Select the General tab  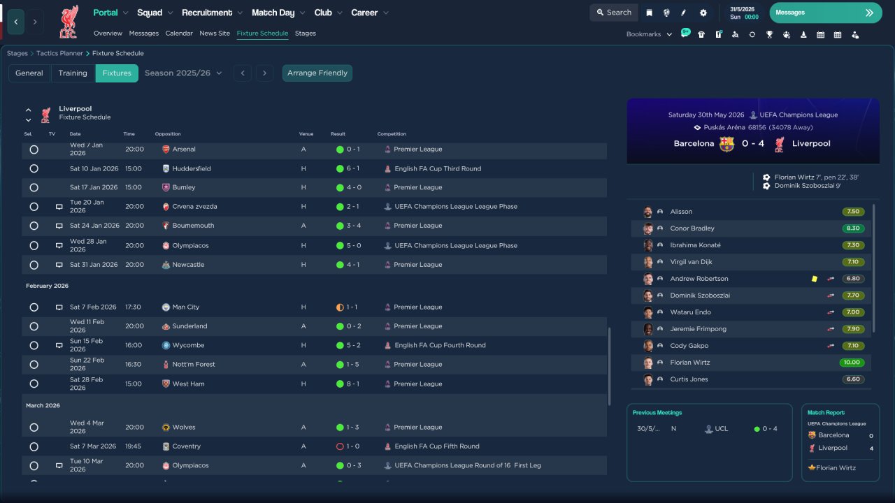pos(29,73)
